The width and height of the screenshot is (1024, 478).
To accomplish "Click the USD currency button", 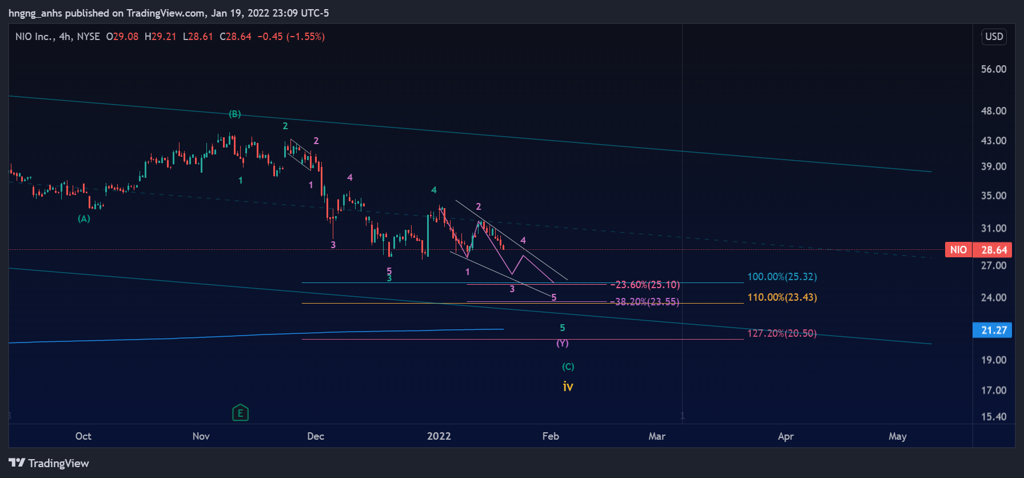I will (994, 37).
